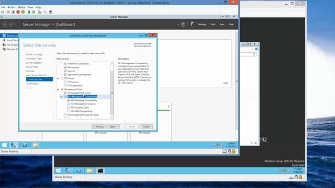Expand the Performance node
This screenshot has height=188, width=335.
(61, 67)
